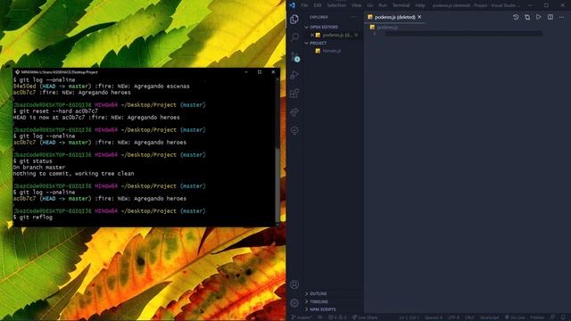Click 'nothing to commit, working tree clean' text
This screenshot has width=571, height=321.
pyautogui.click(x=73, y=174)
